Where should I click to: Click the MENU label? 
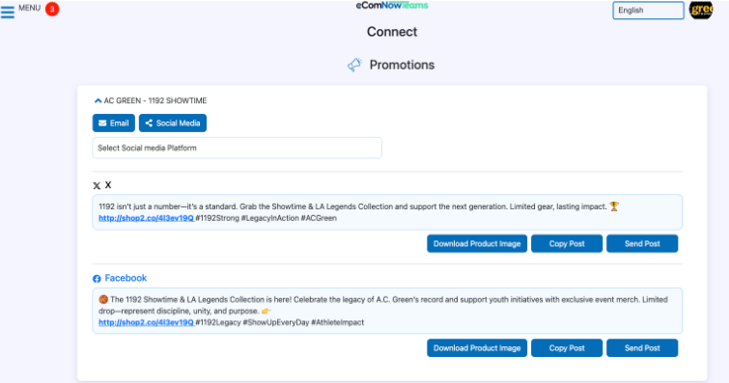[x=29, y=8]
